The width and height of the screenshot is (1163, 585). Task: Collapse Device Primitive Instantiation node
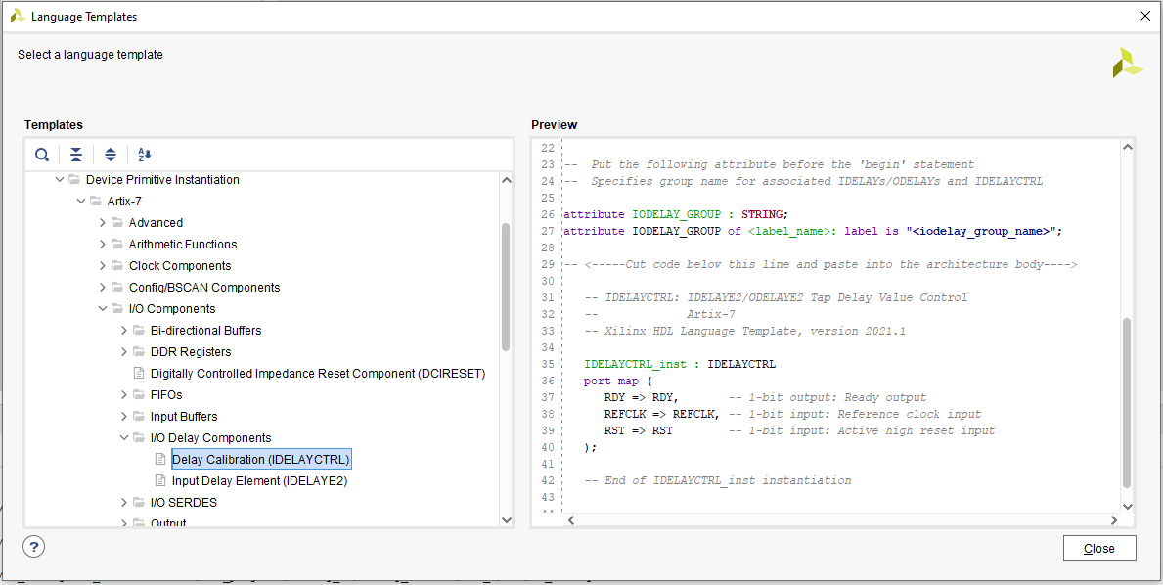(x=60, y=179)
